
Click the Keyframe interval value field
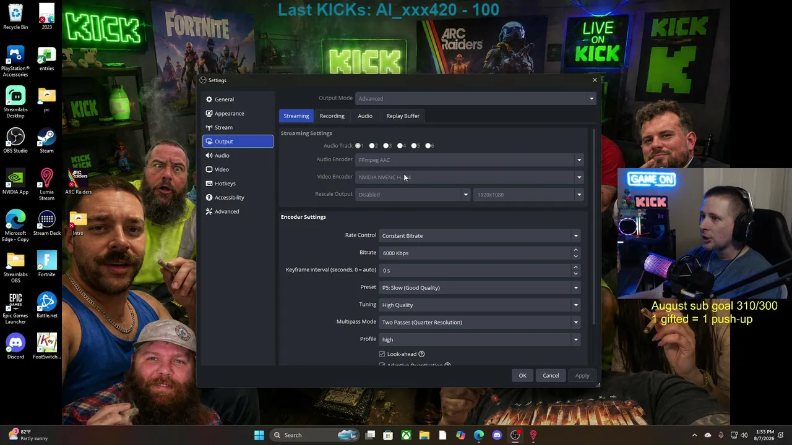(x=475, y=270)
